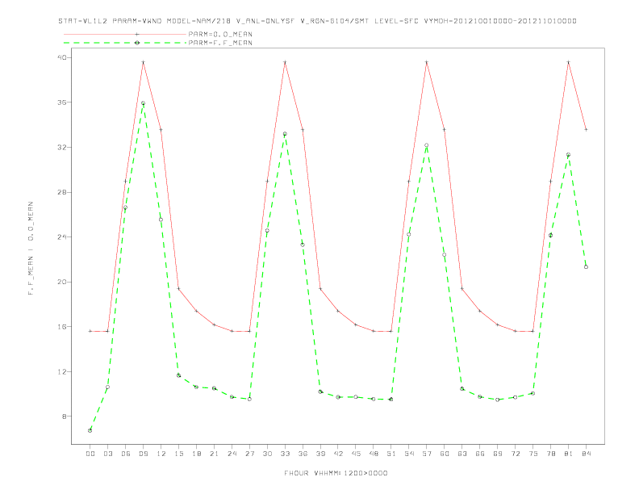
Task: Click the y-axis tick label 32
Action: (62, 147)
